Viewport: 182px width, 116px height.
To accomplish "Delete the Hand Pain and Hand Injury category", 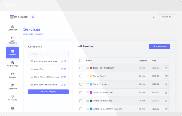I will (x=65, y=77).
